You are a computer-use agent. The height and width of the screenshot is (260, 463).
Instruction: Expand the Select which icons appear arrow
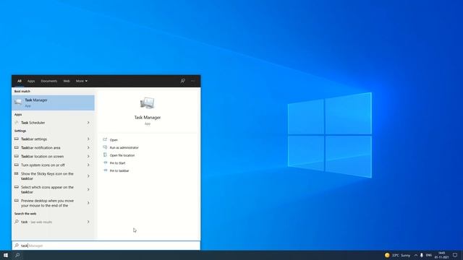click(88, 189)
